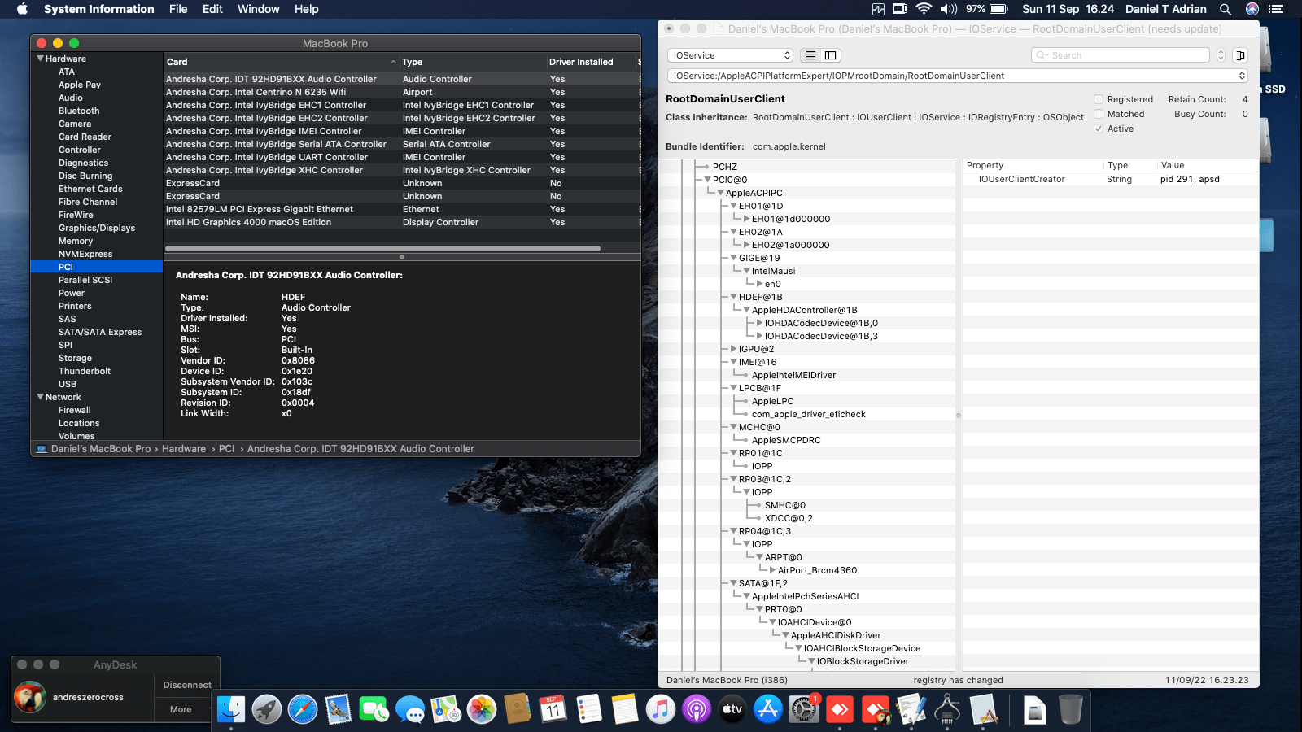Open Music app from the Dock

[x=661, y=709]
